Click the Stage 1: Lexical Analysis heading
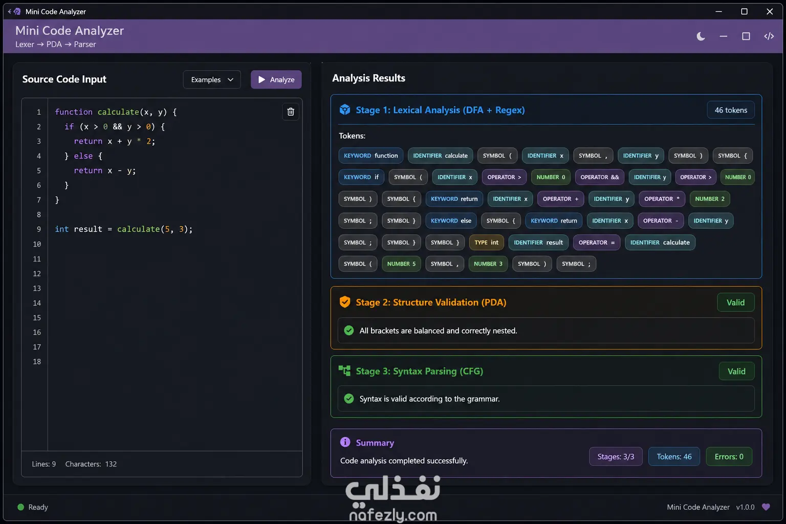 pos(440,110)
